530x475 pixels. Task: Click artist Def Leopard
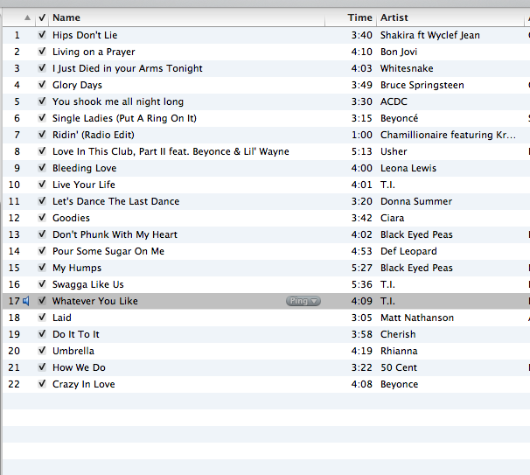[x=408, y=251]
